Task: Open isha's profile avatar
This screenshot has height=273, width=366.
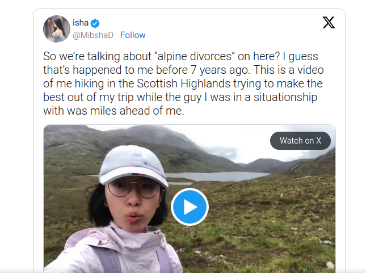Action: pyautogui.click(x=57, y=28)
